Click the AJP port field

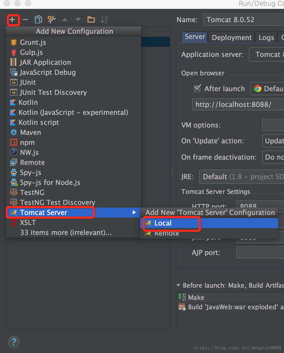click(260, 253)
